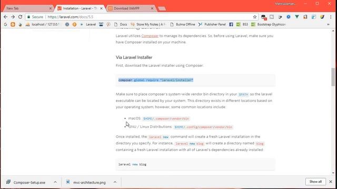Click the blue circle extension icon

coord(289,17)
